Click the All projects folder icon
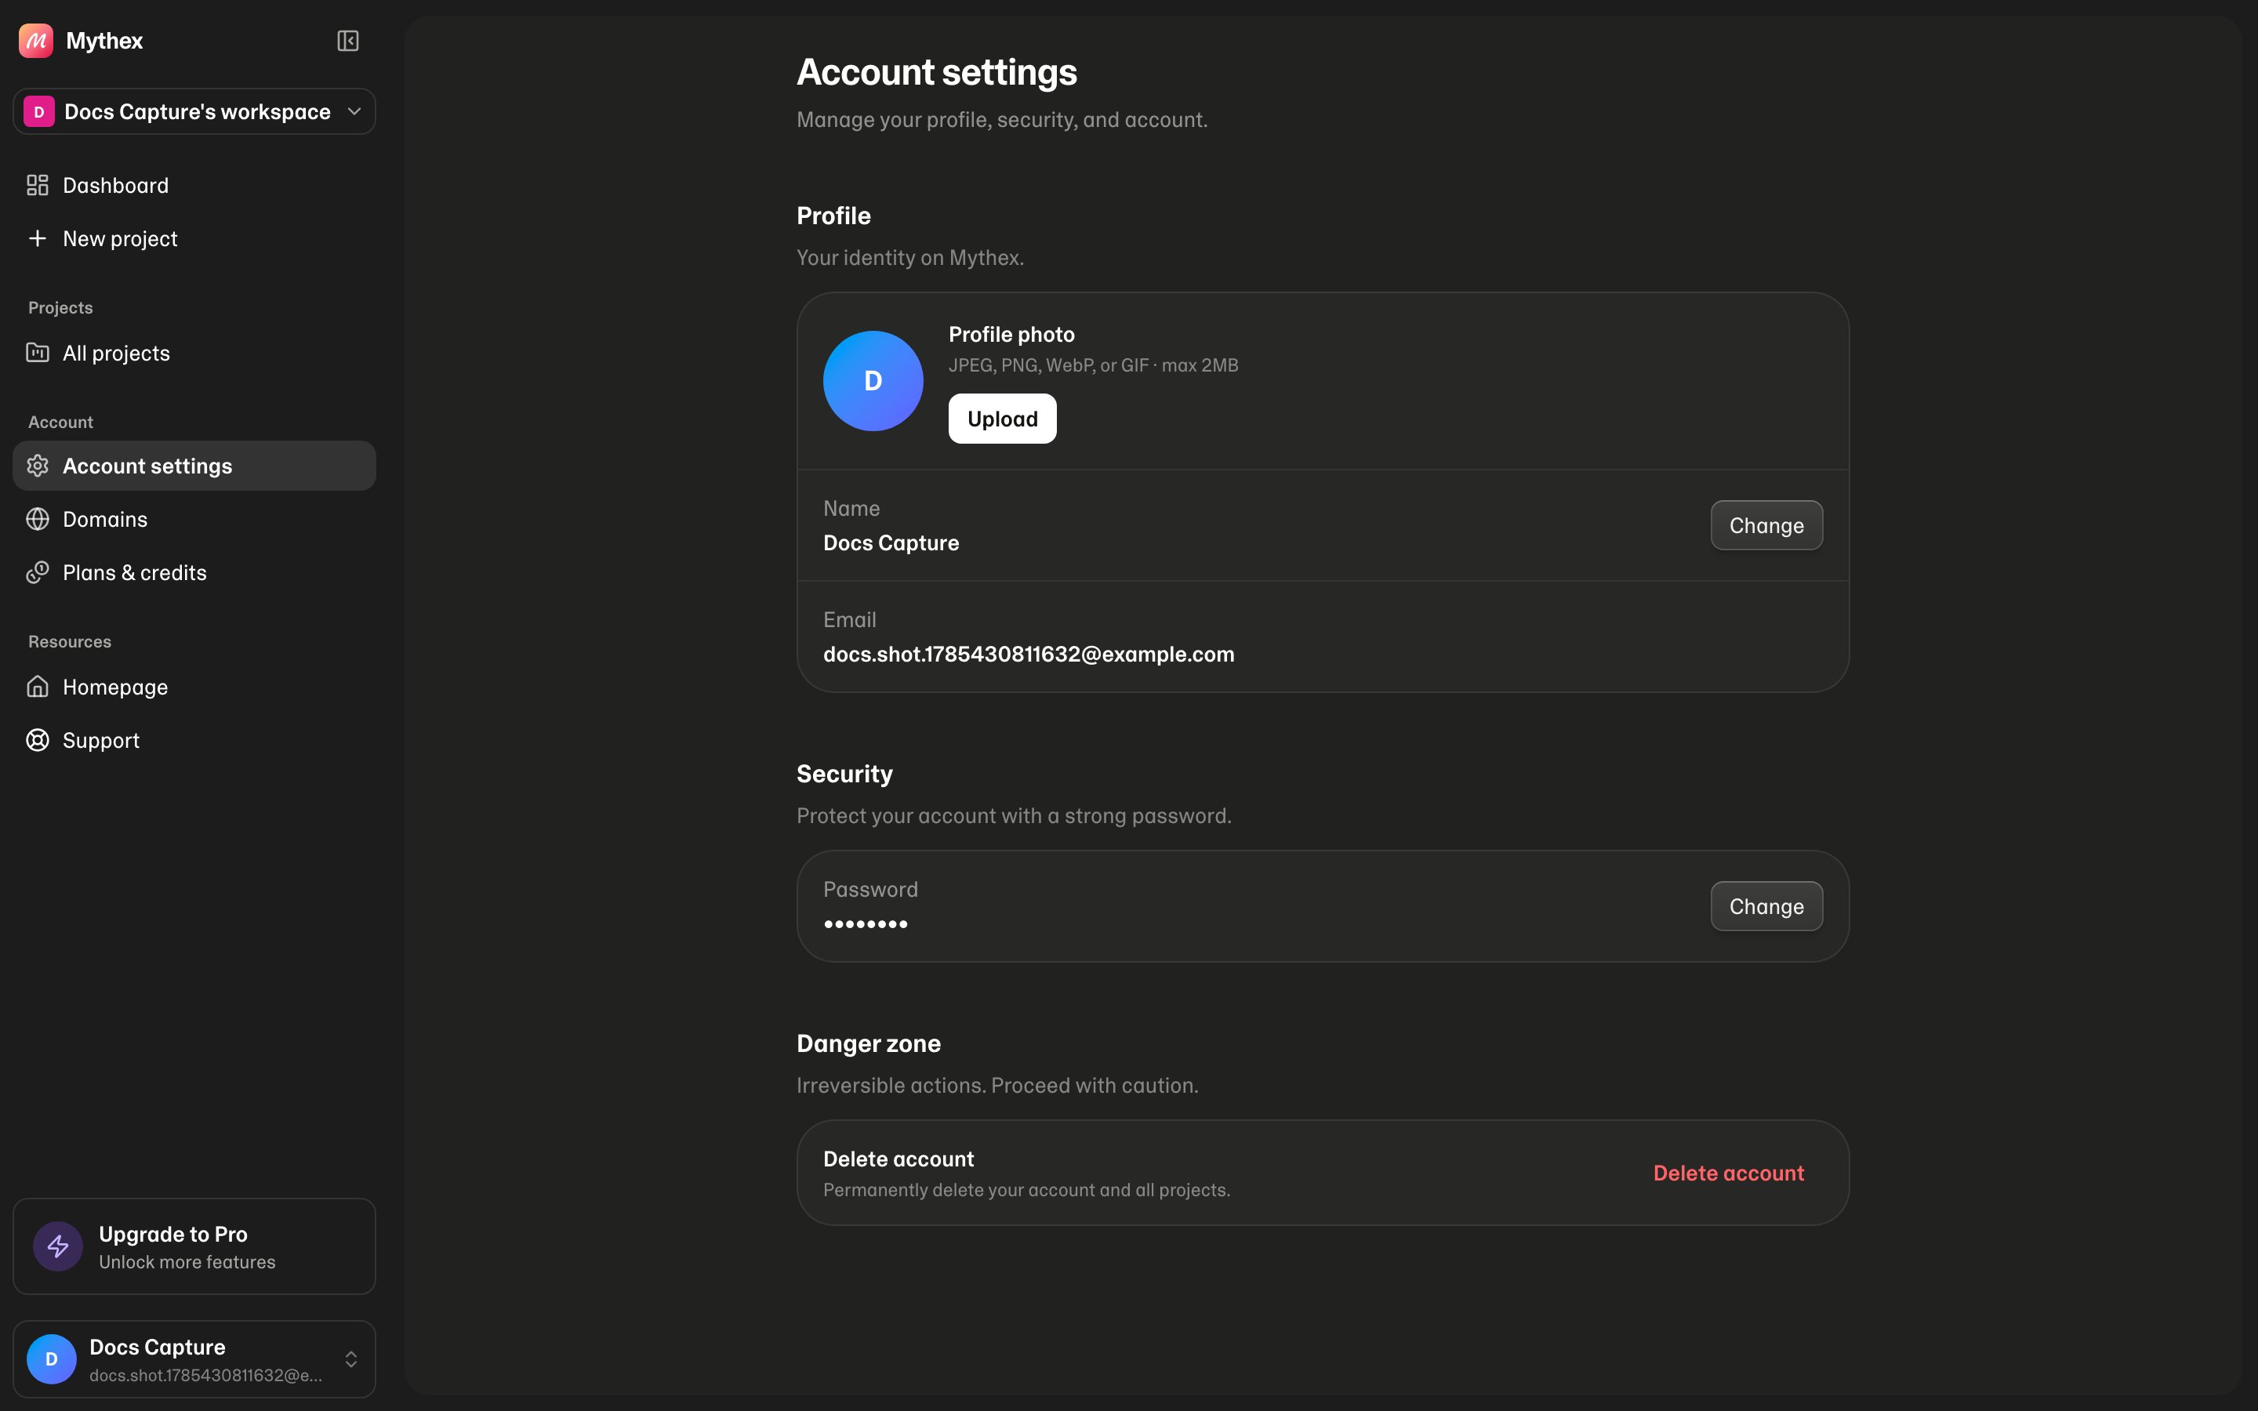The height and width of the screenshot is (1411, 2258). pos(38,353)
